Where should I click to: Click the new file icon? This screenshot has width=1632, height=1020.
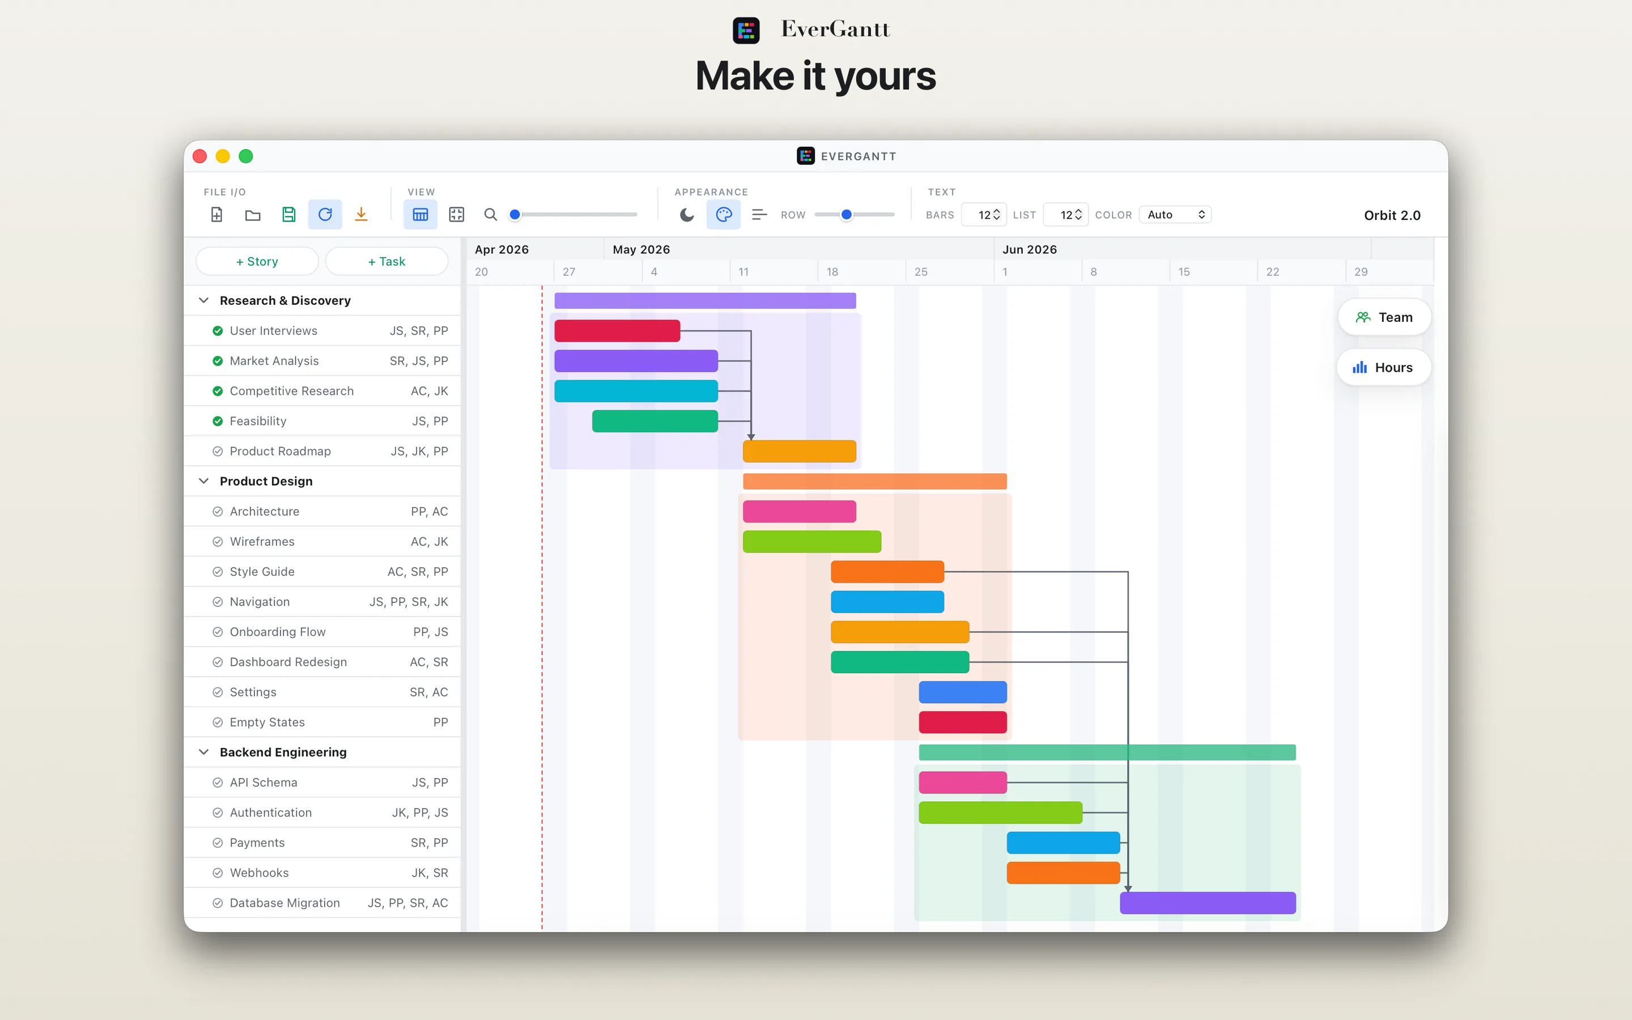click(216, 215)
